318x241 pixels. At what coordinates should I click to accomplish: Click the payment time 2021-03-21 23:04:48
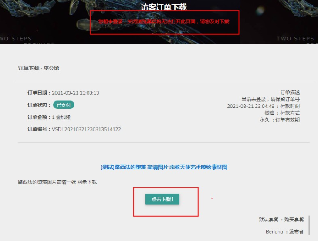[250, 106]
